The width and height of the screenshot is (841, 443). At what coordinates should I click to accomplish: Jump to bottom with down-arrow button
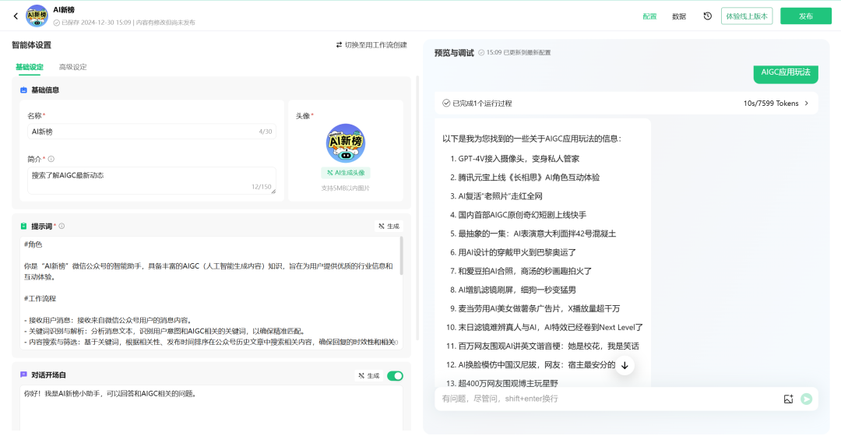[625, 366]
